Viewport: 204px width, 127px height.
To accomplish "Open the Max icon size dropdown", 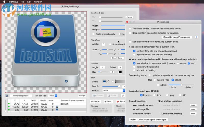I will [x=53, y=96].
